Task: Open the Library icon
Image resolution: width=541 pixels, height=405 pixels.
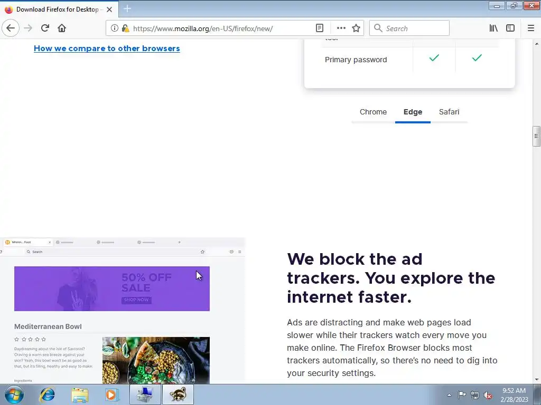Action: (493, 28)
